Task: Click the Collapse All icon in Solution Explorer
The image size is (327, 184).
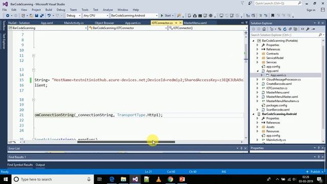Action: click(x=290, y=29)
